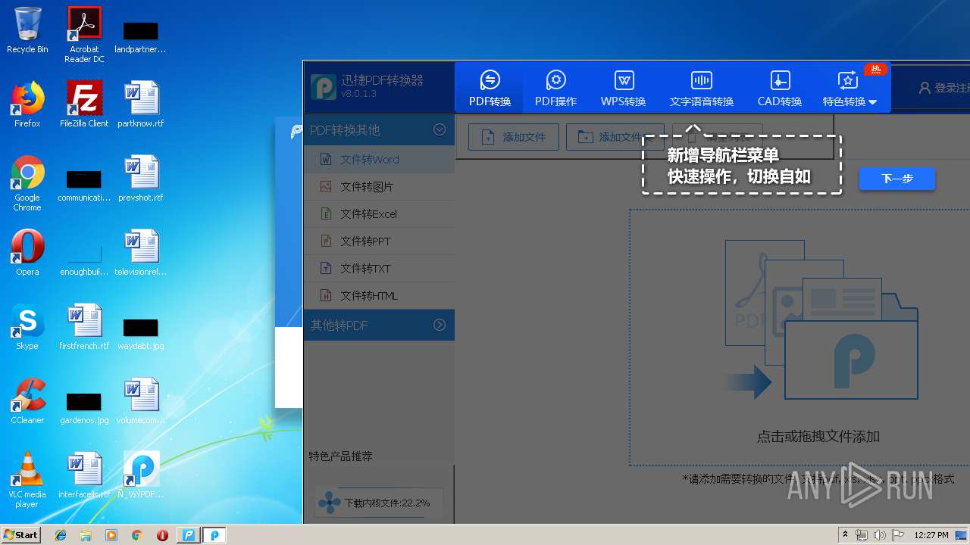970x545 pixels.
Task: Select 文件转HTML in the sidebar
Action: (379, 296)
